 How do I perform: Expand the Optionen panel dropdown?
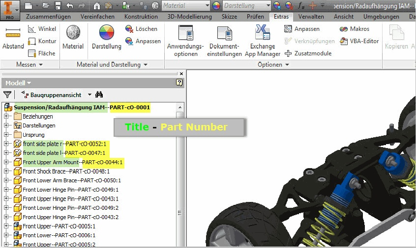[287, 65]
